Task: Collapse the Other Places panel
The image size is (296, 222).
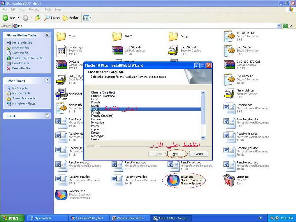Action: 47,80
